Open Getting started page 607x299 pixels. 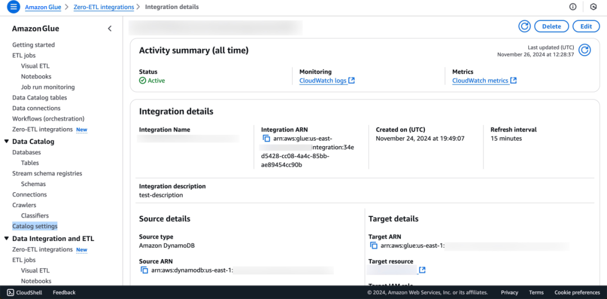pyautogui.click(x=34, y=45)
